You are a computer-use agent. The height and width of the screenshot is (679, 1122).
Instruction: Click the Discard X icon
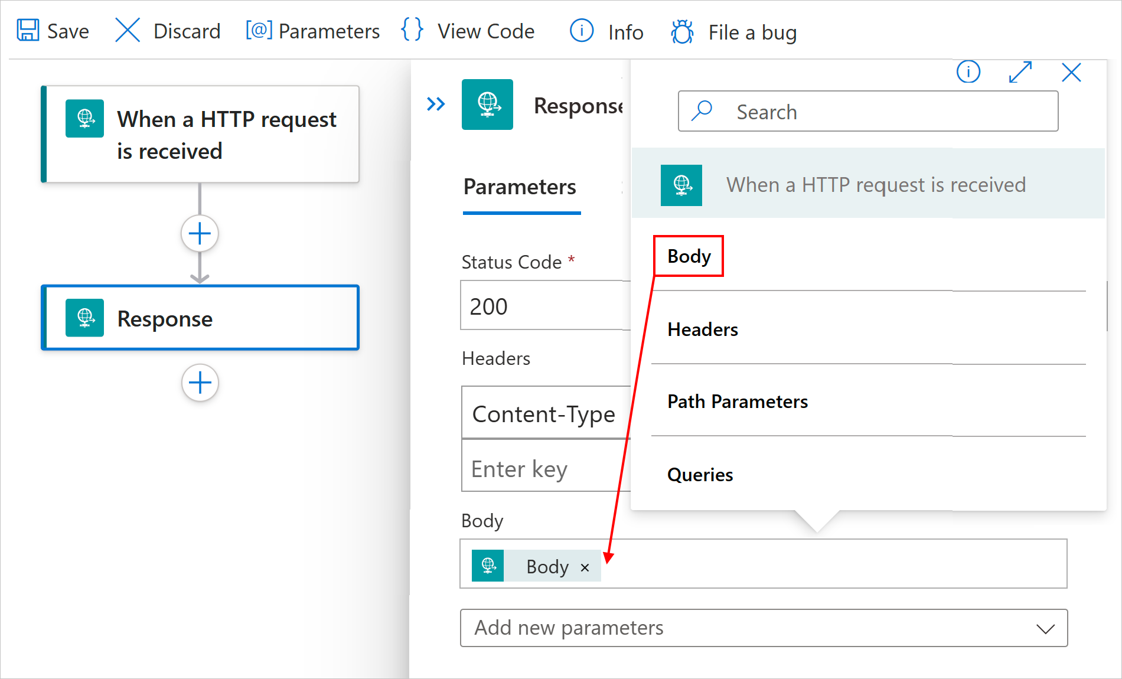128,30
